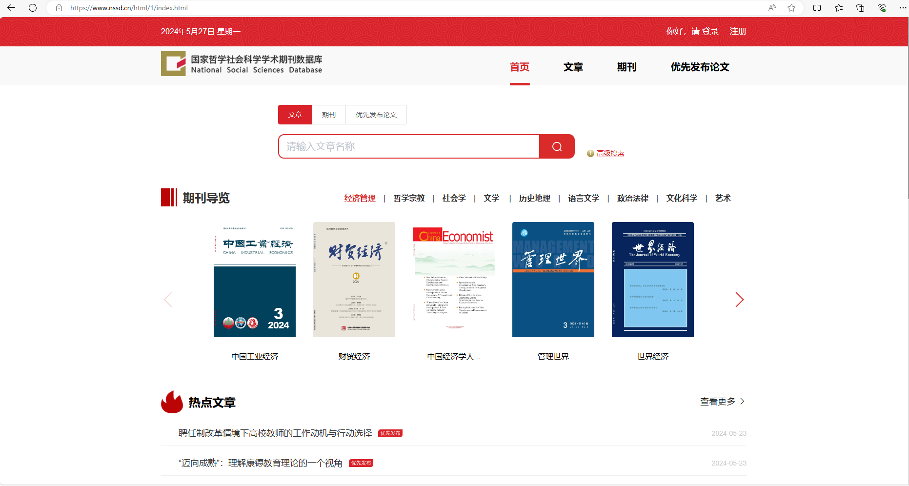
Task: Open browser essentials heart icon
Action: 882,8
